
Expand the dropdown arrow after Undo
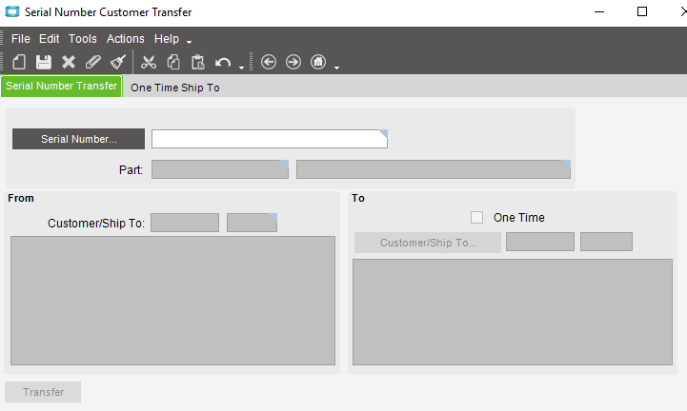(241, 68)
